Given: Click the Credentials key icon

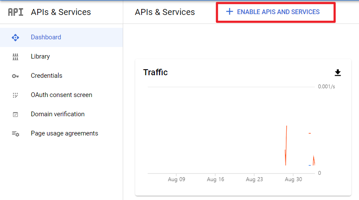Looking at the screenshot, I should point(15,76).
